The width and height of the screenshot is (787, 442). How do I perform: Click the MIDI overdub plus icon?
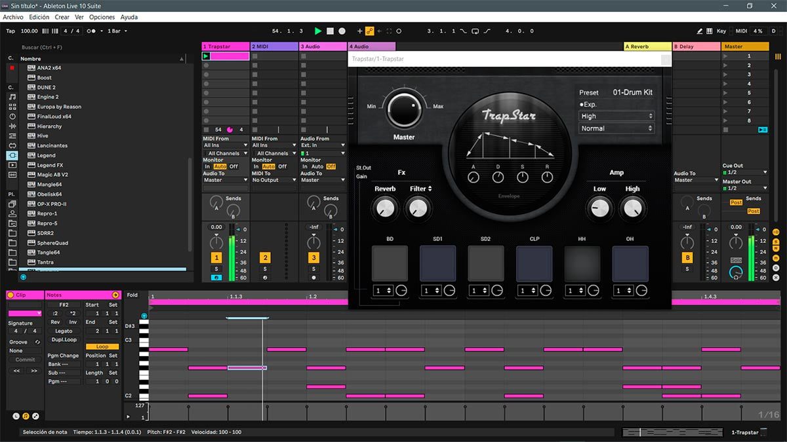pos(359,31)
